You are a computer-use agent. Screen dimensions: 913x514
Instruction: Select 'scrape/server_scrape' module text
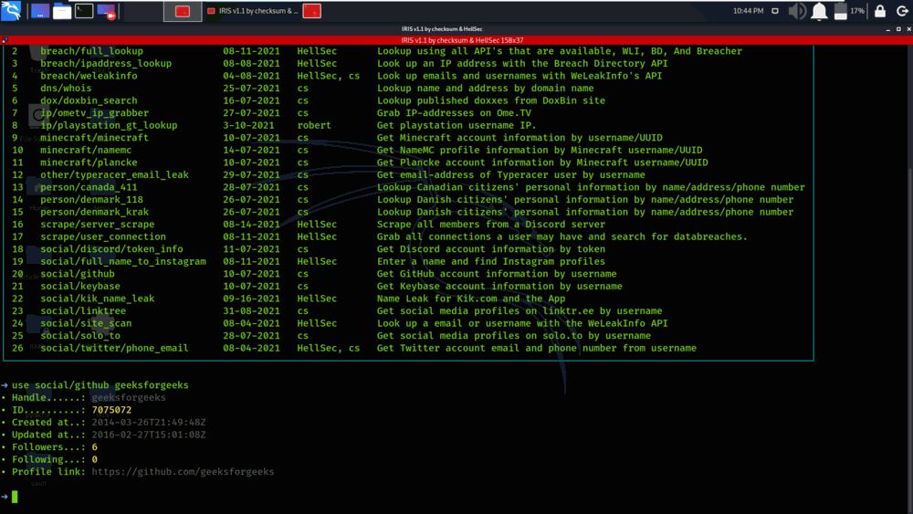point(98,224)
